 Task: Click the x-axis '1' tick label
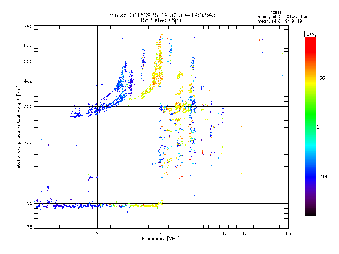(34, 233)
